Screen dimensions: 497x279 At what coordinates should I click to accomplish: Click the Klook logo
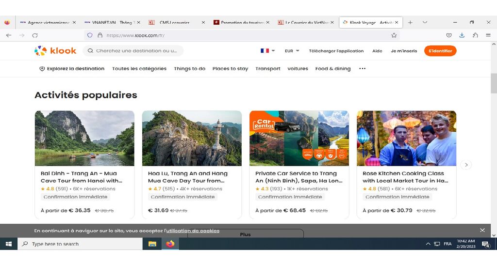coord(55,51)
